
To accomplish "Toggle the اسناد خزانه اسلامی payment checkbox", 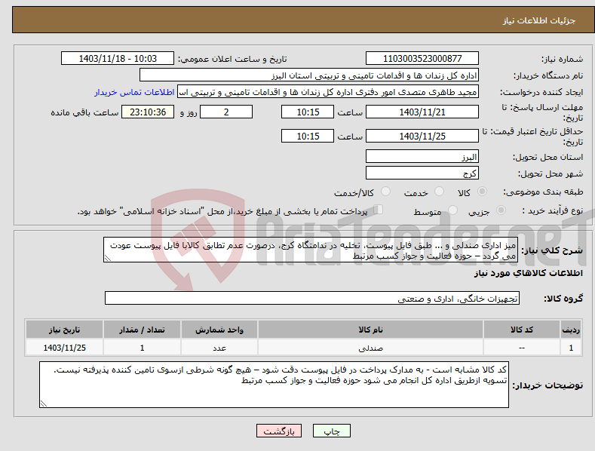I will (379, 210).
